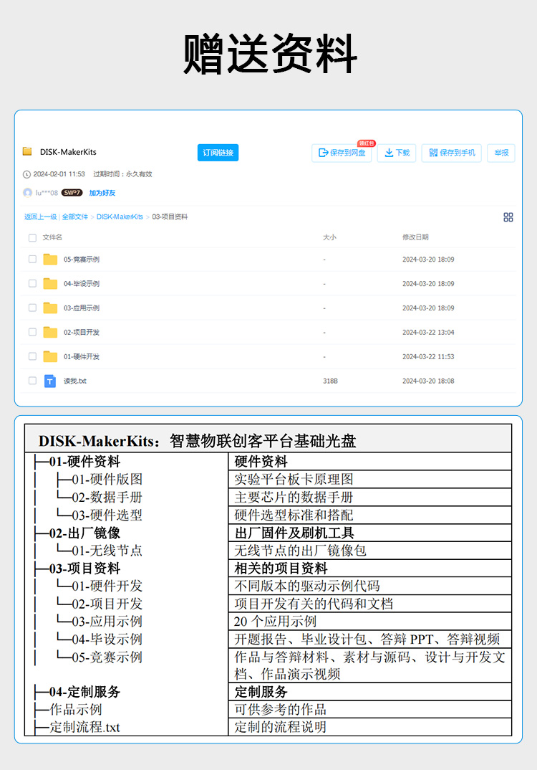Viewport: 537px width, 770px height.
Task: Open folder name 02-项目开发
Action: tap(82, 332)
